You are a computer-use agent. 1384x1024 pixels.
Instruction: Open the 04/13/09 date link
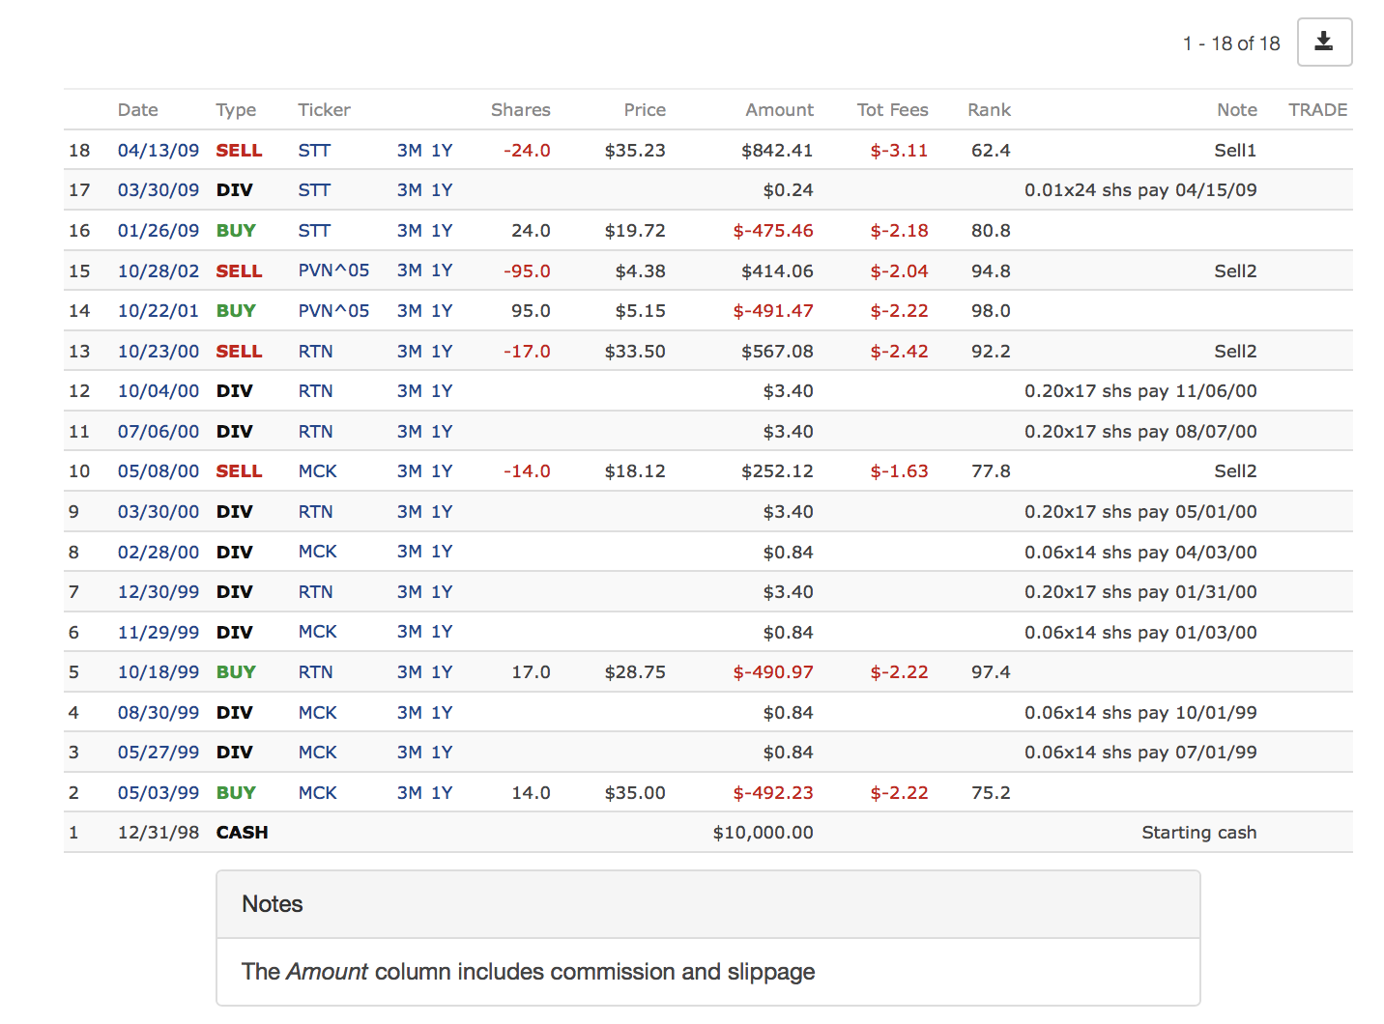click(x=158, y=151)
